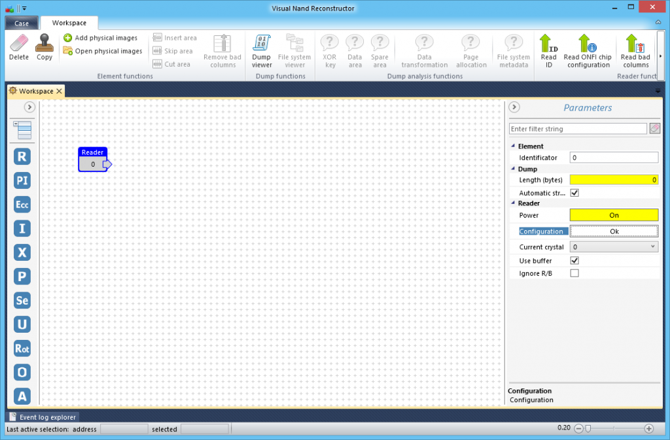Open the quick access toolbar dropdown
670x440 pixels.
[24, 8]
